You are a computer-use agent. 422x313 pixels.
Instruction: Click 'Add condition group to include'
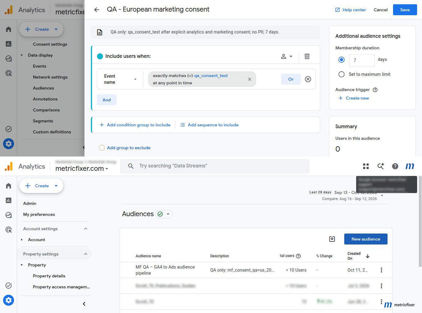(x=135, y=125)
